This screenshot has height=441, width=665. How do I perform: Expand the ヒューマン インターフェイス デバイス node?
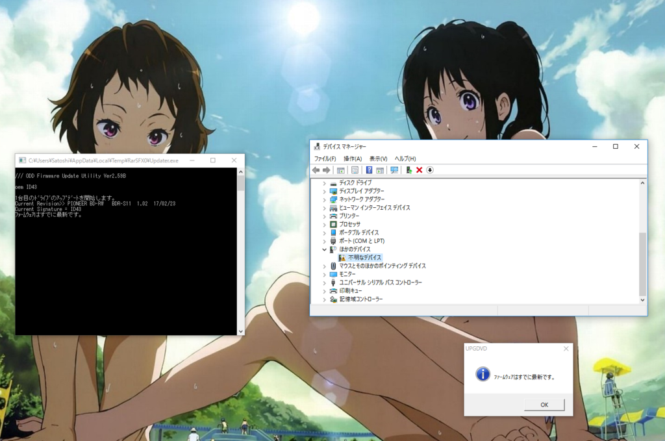pos(325,208)
